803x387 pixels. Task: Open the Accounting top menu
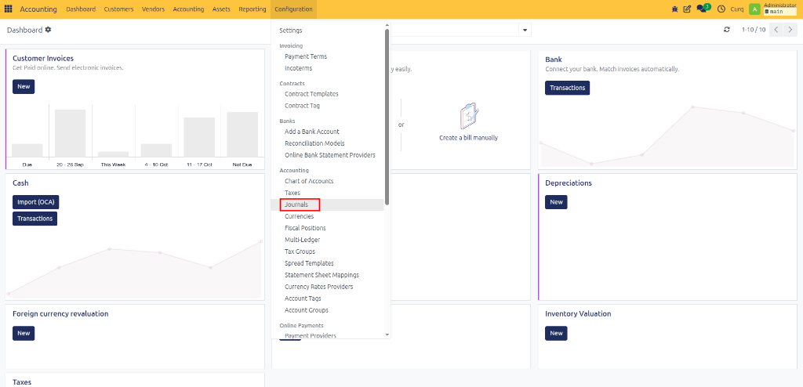pyautogui.click(x=188, y=9)
